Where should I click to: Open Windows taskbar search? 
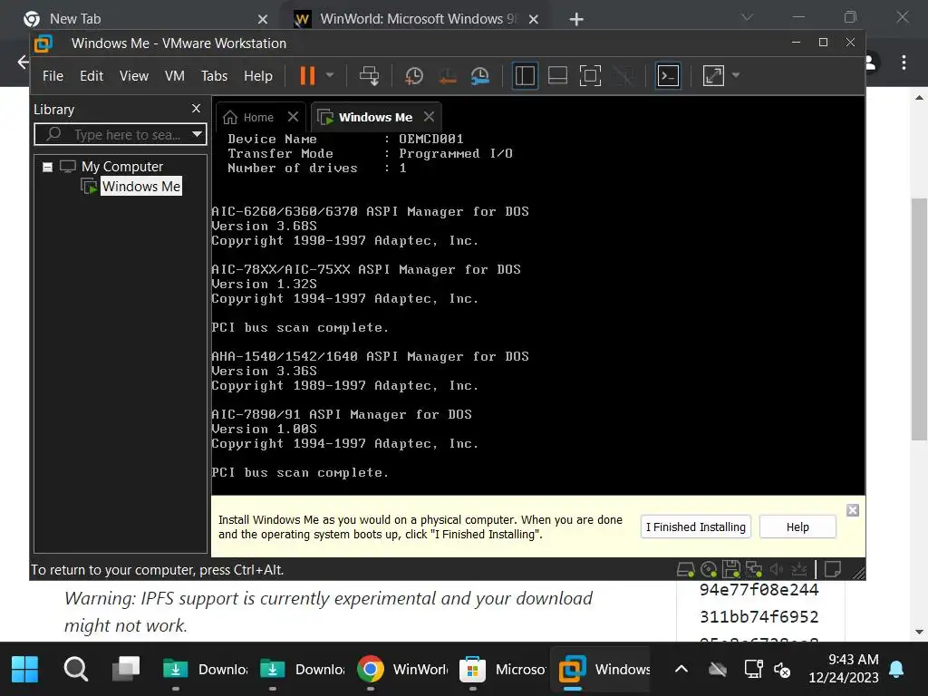(x=76, y=670)
